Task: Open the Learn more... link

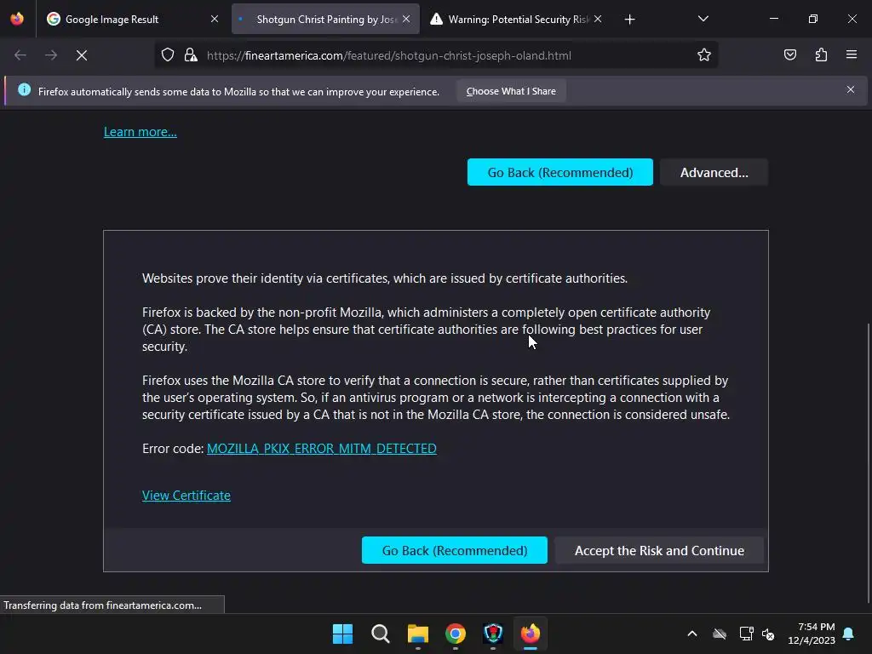Action: click(141, 132)
